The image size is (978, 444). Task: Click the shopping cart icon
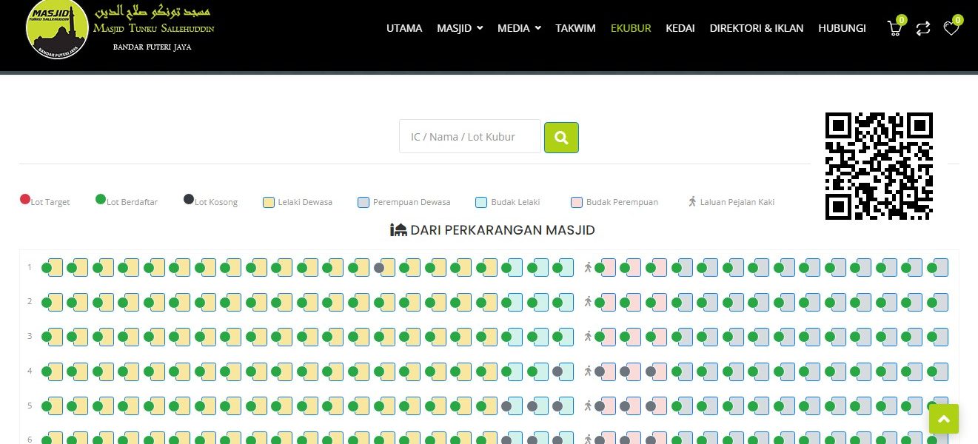click(x=894, y=29)
